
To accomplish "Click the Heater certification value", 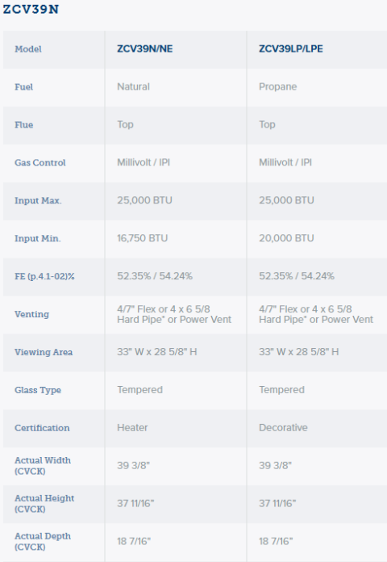I will [x=132, y=428].
